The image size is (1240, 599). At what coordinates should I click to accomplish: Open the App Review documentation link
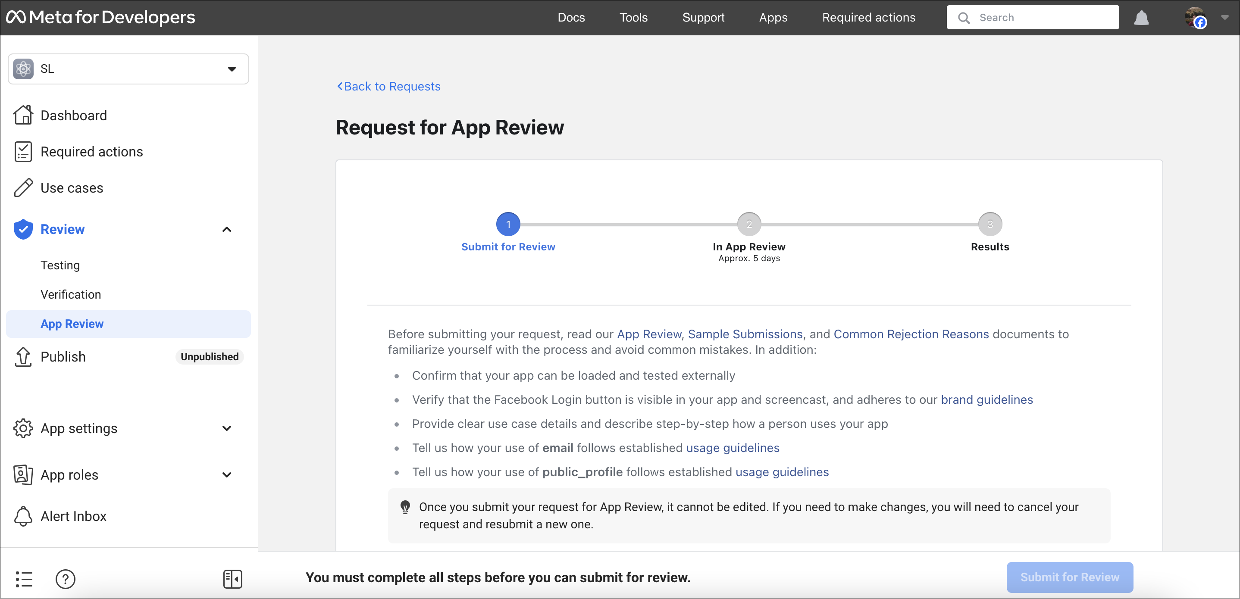tap(649, 334)
